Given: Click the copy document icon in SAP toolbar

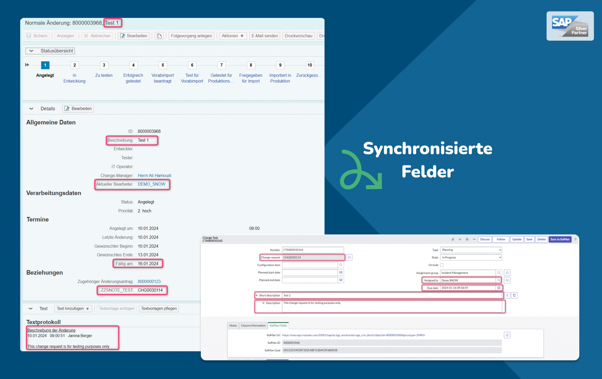Looking at the screenshot, I should click(159, 36).
